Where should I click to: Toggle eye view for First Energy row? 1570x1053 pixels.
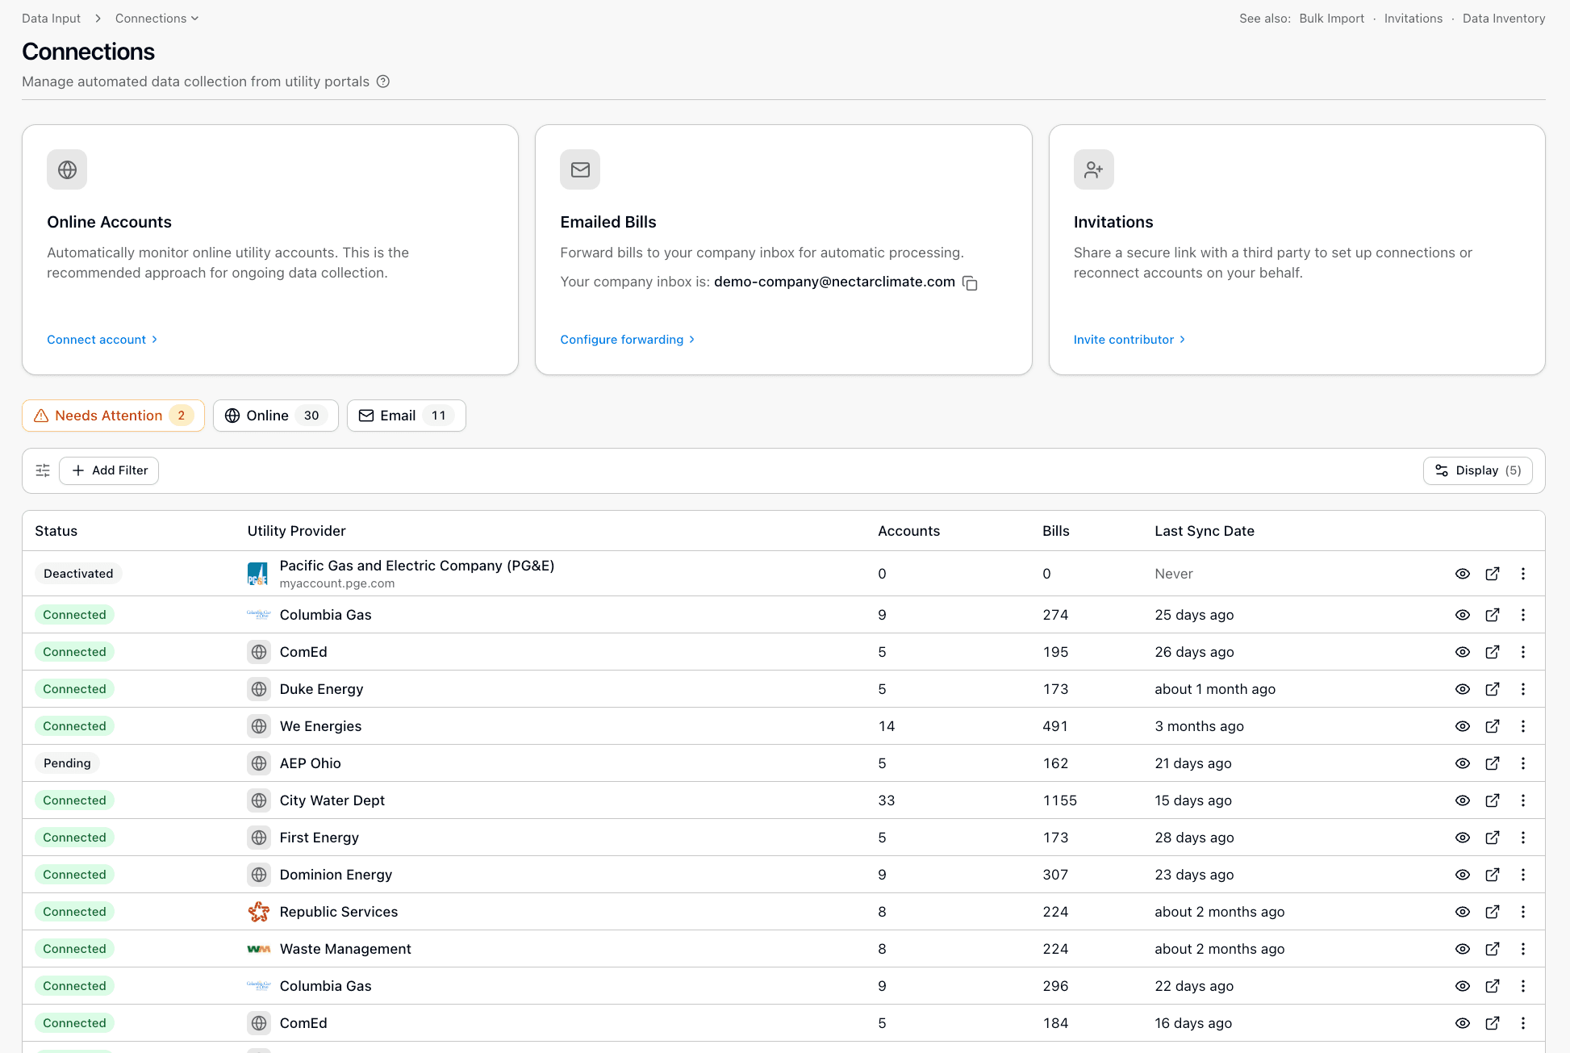pos(1463,838)
